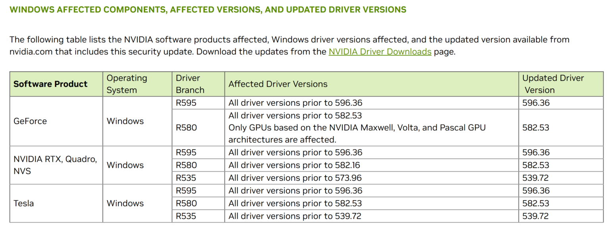Select the cell reading prior to 573.96

[x=372, y=178]
